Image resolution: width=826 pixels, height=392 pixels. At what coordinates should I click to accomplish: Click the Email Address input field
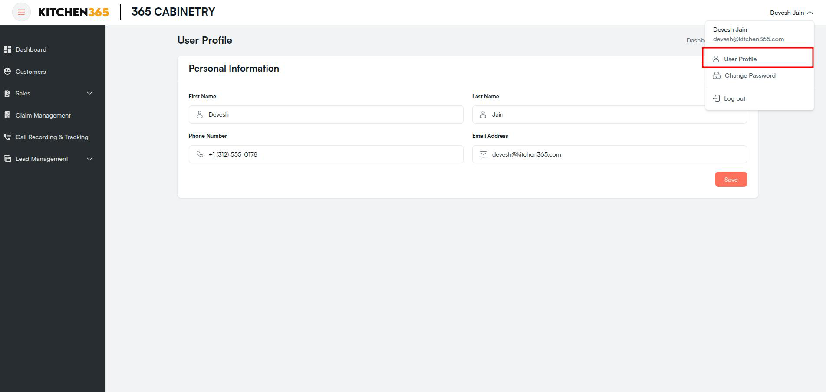click(609, 154)
